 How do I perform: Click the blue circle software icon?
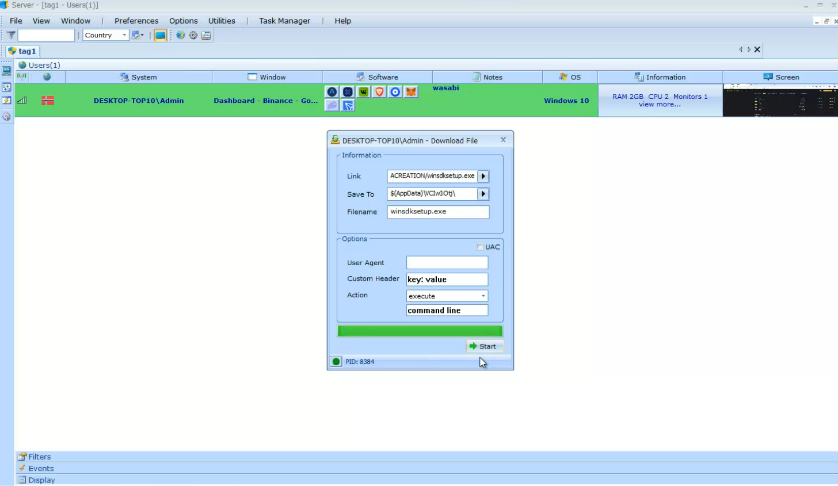tap(395, 91)
